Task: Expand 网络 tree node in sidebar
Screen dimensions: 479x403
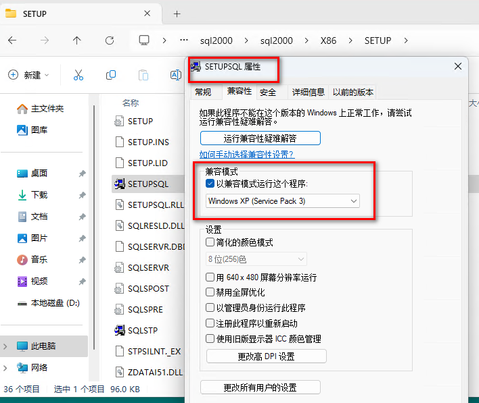Action: [6, 368]
